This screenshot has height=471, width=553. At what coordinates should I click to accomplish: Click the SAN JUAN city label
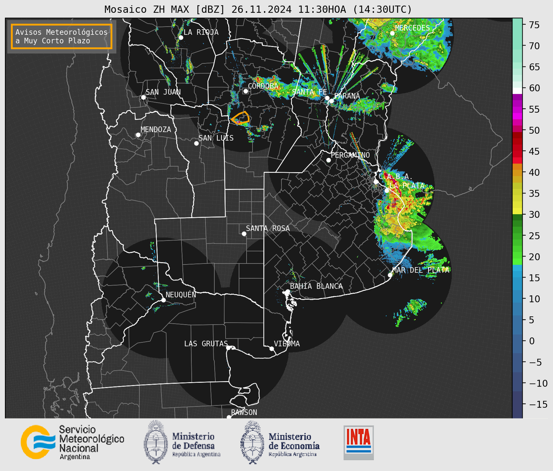tap(163, 92)
